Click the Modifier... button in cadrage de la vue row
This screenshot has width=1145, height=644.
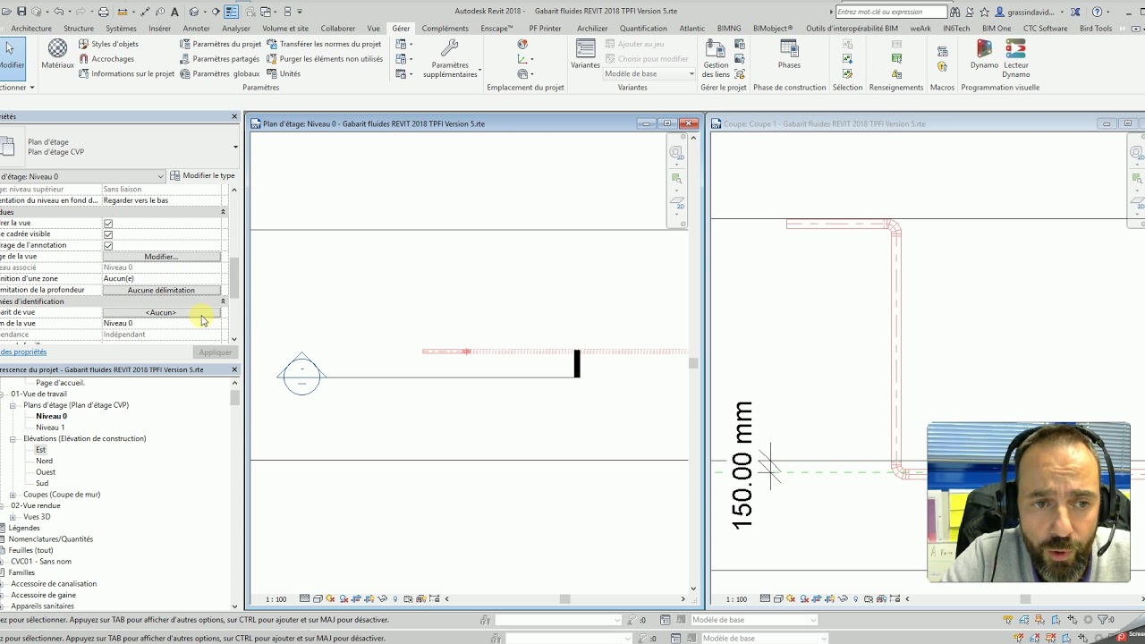pos(161,257)
